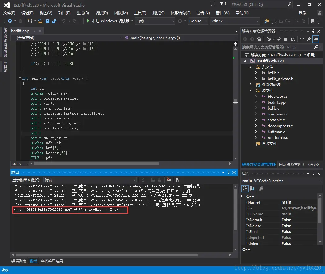Screen dimensions: 325x274
Task: Open the Win32 platform dropdown
Action: (x=235, y=21)
